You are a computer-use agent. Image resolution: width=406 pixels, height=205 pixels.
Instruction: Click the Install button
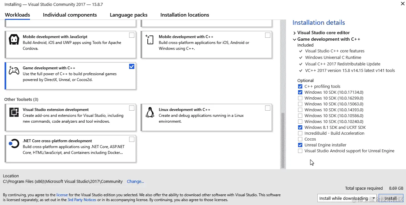(391, 198)
